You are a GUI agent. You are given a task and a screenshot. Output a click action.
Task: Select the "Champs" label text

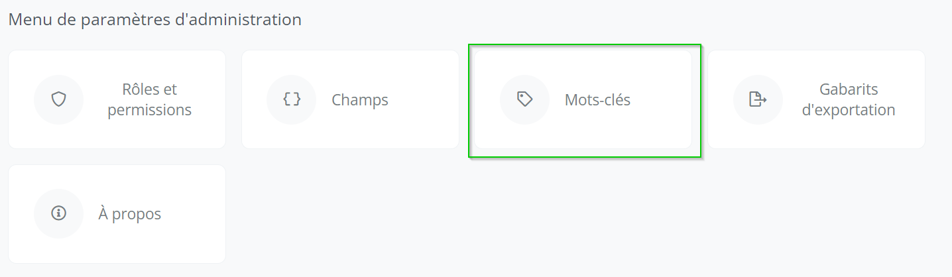pyautogui.click(x=360, y=101)
